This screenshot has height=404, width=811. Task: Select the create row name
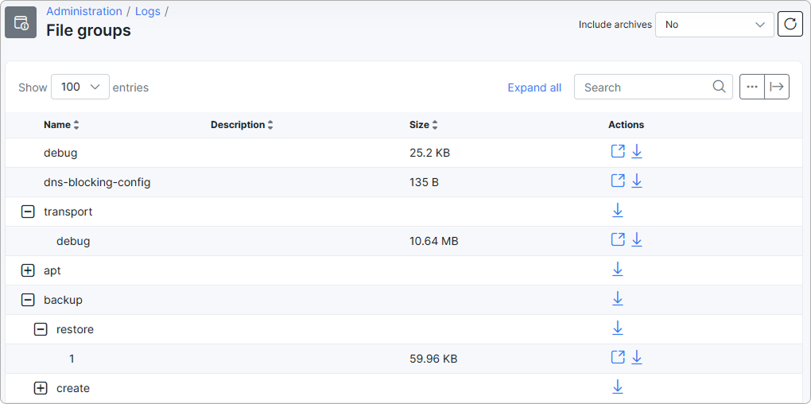point(73,388)
